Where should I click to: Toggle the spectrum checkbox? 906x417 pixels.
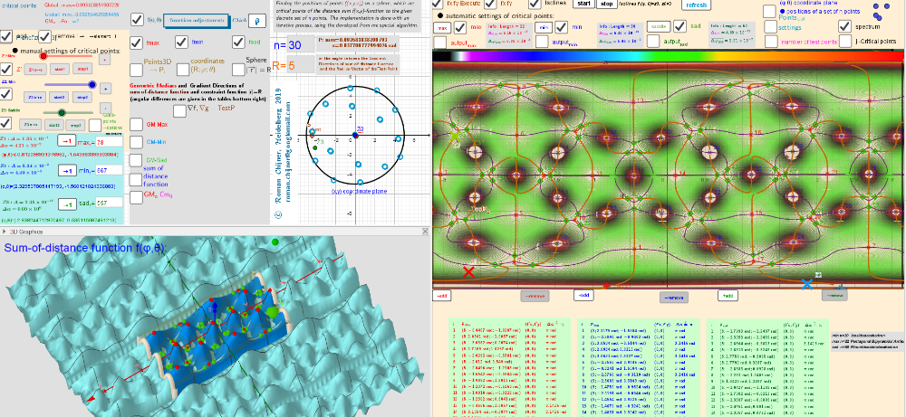coord(844,26)
